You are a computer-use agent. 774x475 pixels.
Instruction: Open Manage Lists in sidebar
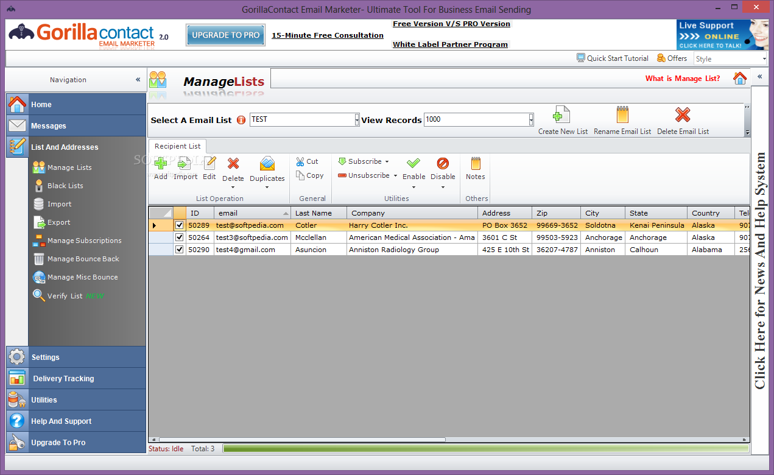coord(62,167)
